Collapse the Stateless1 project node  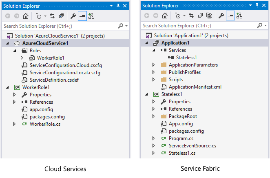tap(146, 94)
